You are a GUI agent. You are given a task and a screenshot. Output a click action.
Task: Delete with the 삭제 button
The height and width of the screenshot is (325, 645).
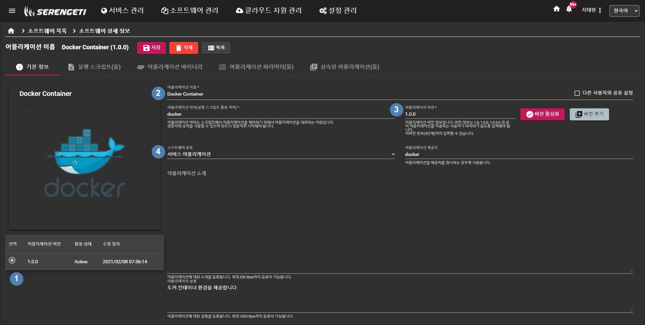(x=184, y=48)
